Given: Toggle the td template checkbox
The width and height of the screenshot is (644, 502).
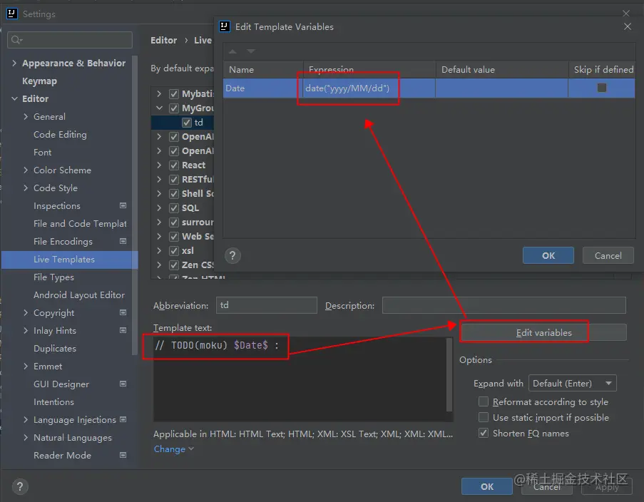Looking at the screenshot, I should tap(187, 123).
